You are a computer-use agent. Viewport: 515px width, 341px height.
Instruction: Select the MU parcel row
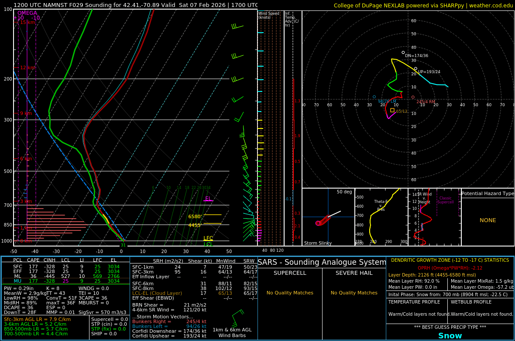click(x=65, y=281)
